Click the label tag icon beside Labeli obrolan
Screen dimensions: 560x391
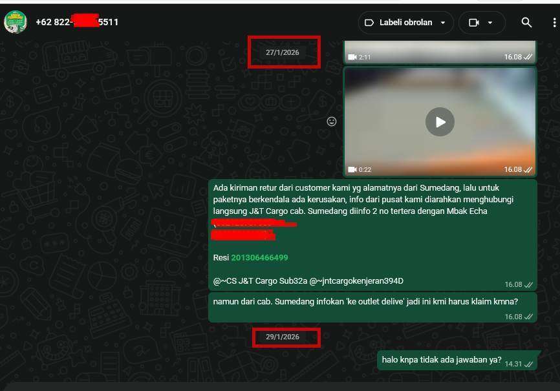tap(369, 23)
